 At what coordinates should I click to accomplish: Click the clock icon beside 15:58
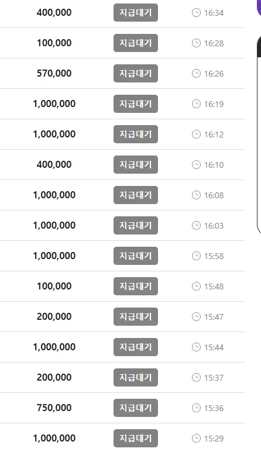pos(196,256)
